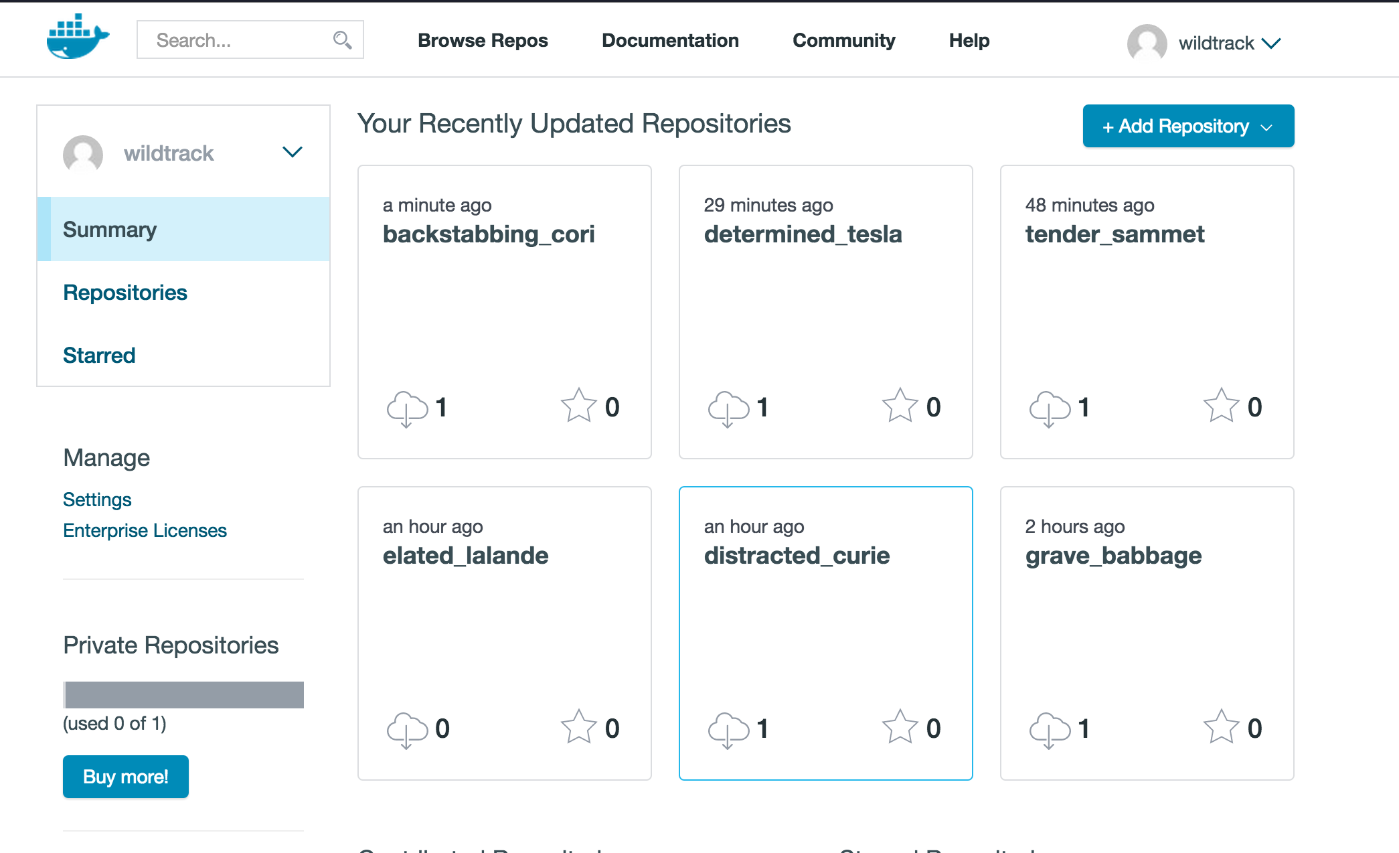Click the grave_babbage star icon

(x=1221, y=727)
